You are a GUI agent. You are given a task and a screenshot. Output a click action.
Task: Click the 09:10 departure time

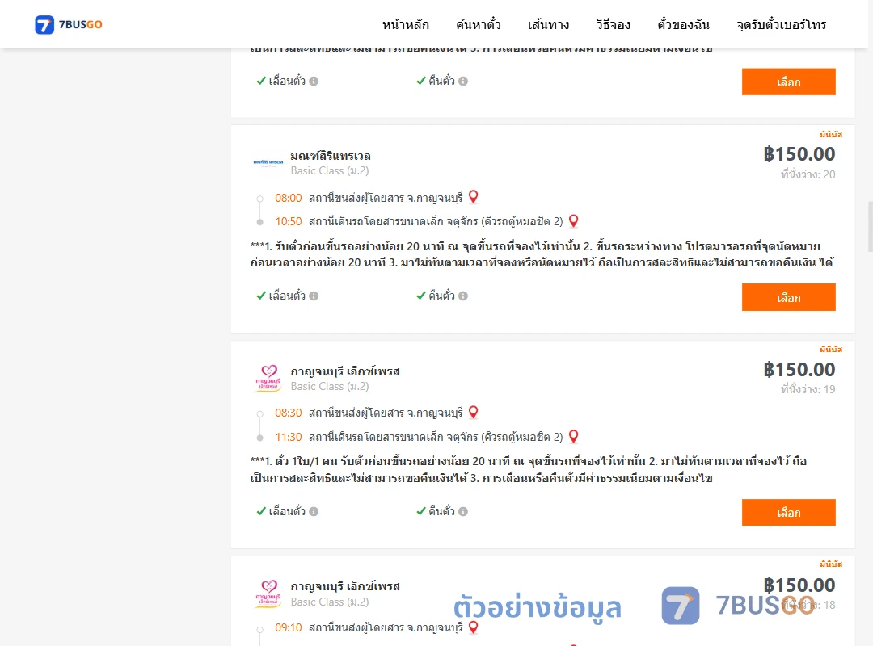pyautogui.click(x=289, y=627)
